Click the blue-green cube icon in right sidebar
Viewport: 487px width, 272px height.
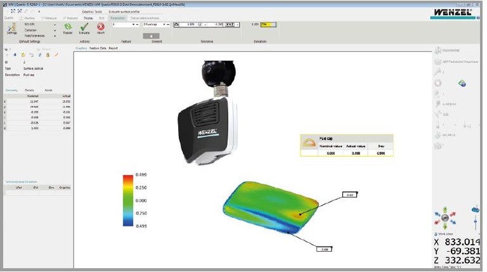coord(462,83)
